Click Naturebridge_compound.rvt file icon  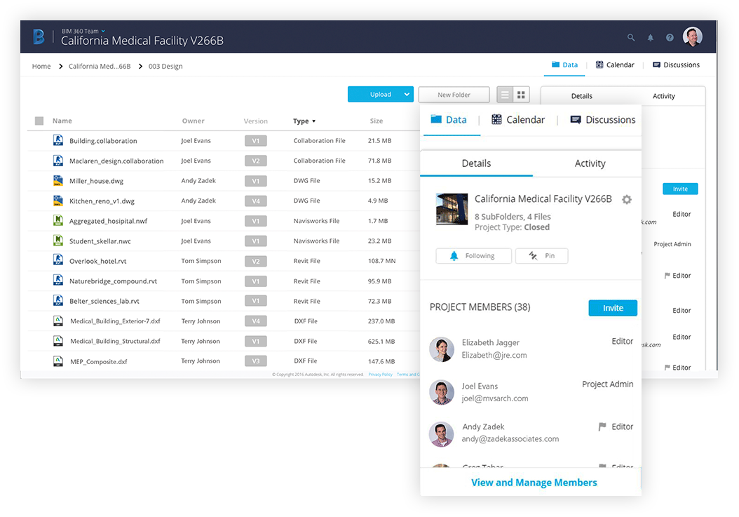[58, 281]
